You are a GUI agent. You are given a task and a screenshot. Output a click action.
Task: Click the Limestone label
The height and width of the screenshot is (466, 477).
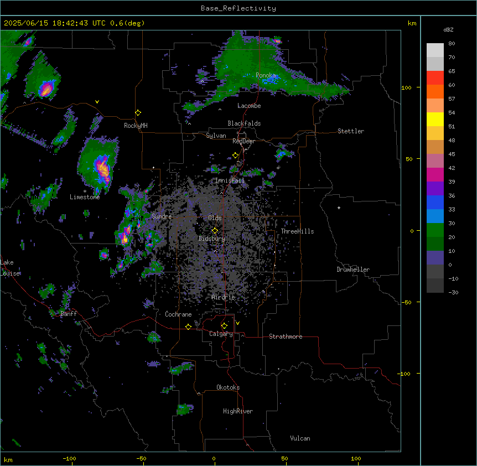tap(85, 197)
